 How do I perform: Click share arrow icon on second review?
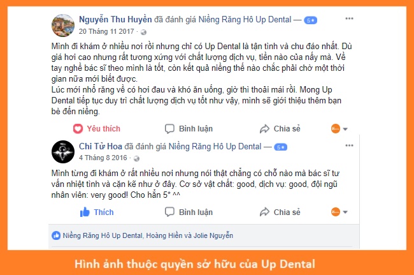click(x=264, y=212)
